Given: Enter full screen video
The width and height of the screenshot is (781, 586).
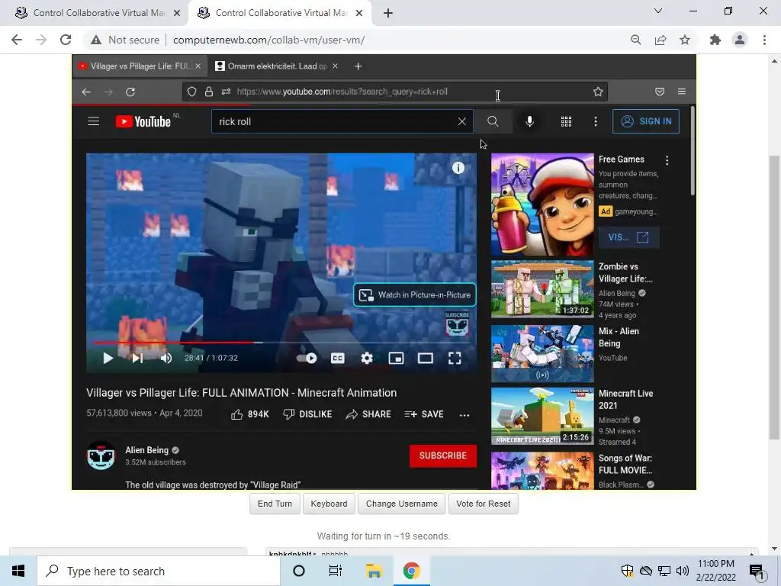Looking at the screenshot, I should [x=455, y=359].
